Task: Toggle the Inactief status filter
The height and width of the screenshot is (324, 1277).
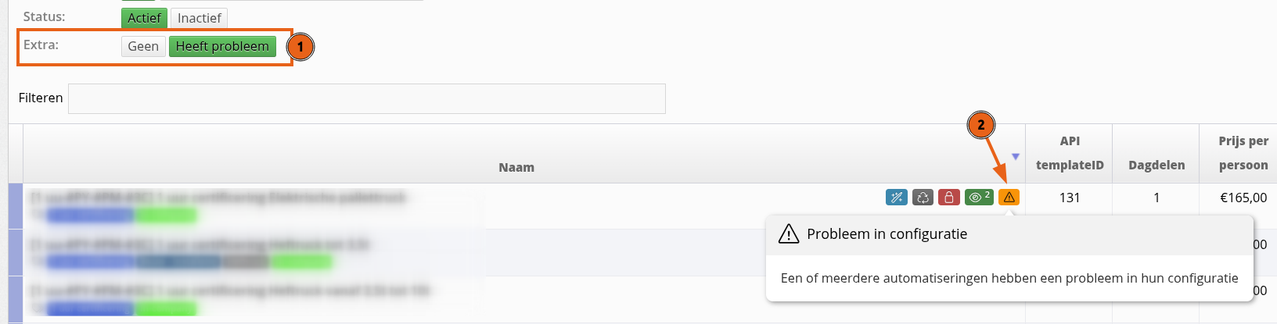Action: tap(199, 18)
